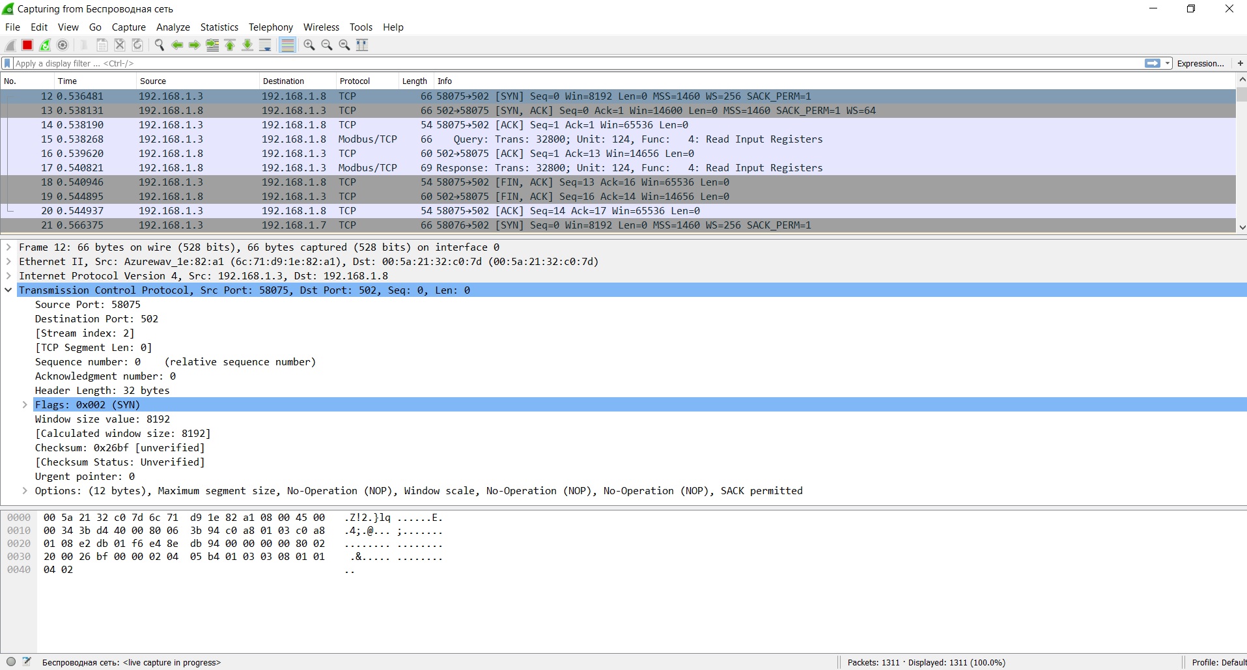Restart the current capture
This screenshot has width=1247, height=670.
(45, 45)
